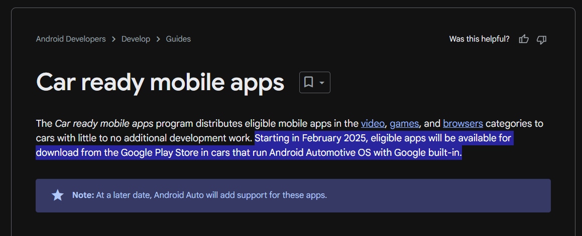Click the "Car ready mobile apps" page heading
This screenshot has width=582, height=236.
pos(160,83)
